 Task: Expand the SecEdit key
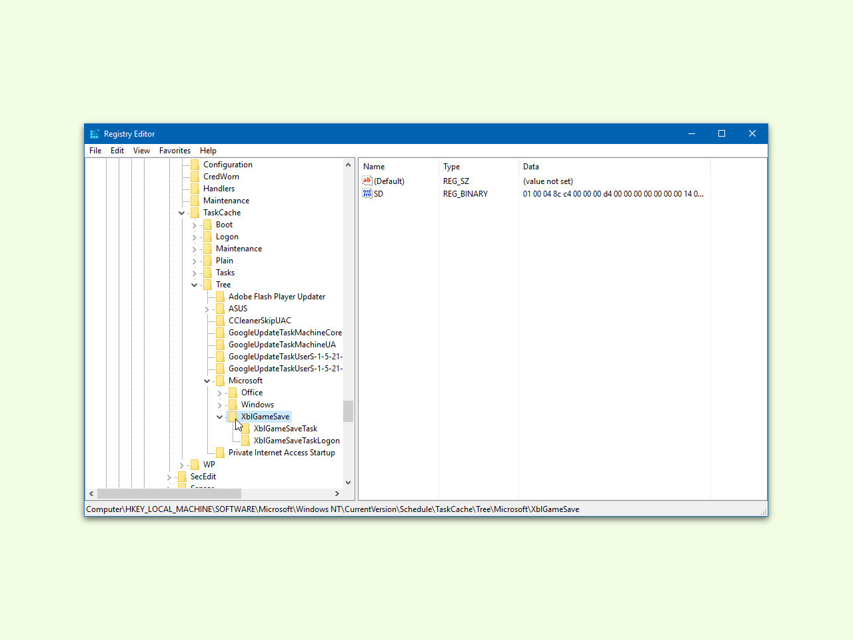169,477
